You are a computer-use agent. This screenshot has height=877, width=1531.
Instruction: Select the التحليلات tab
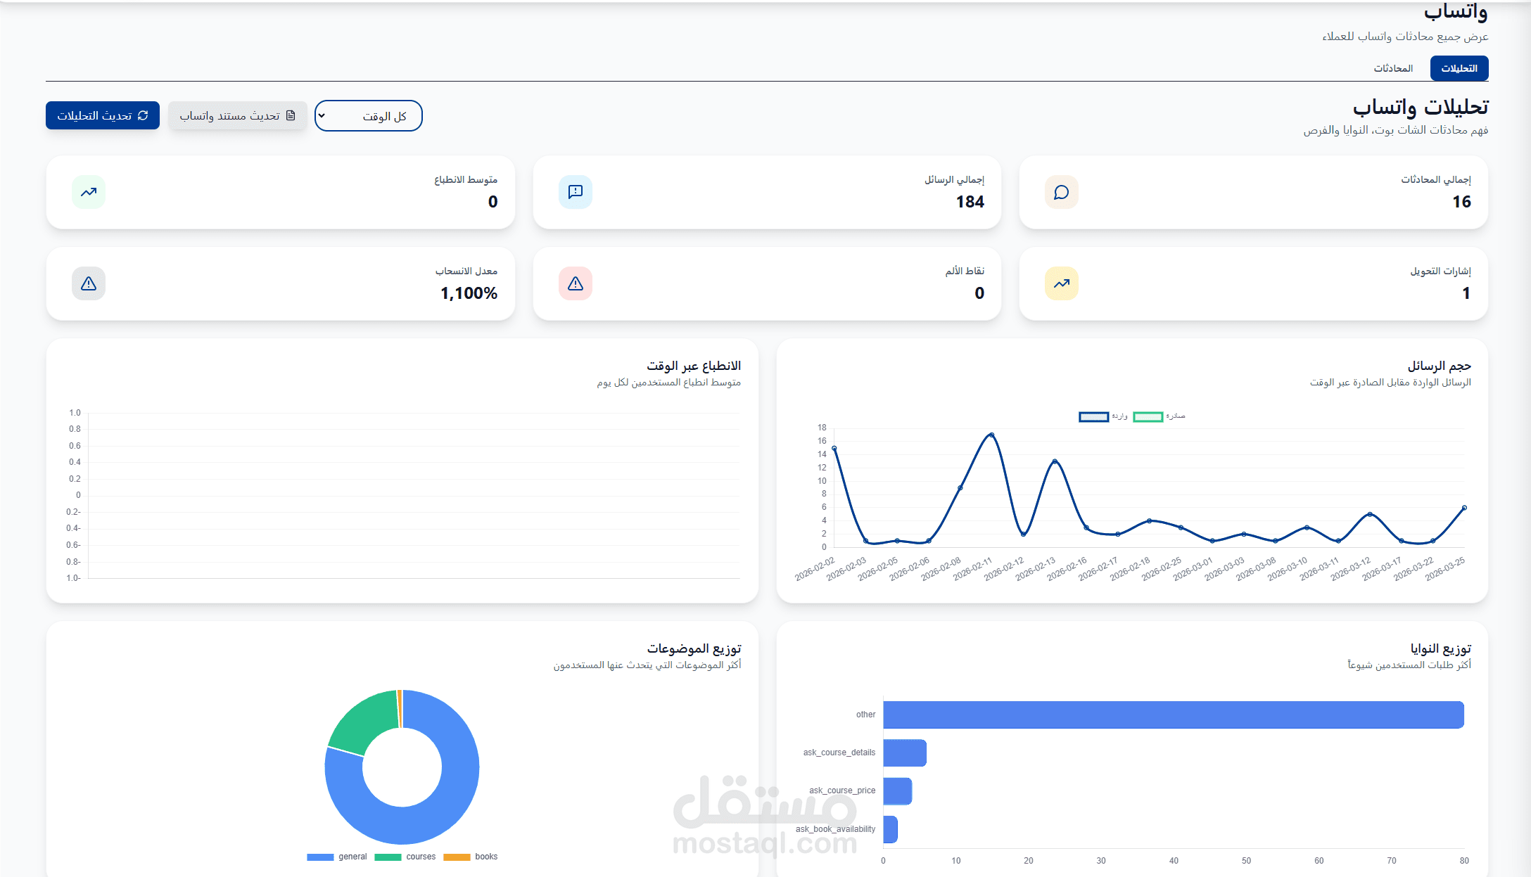coord(1459,68)
